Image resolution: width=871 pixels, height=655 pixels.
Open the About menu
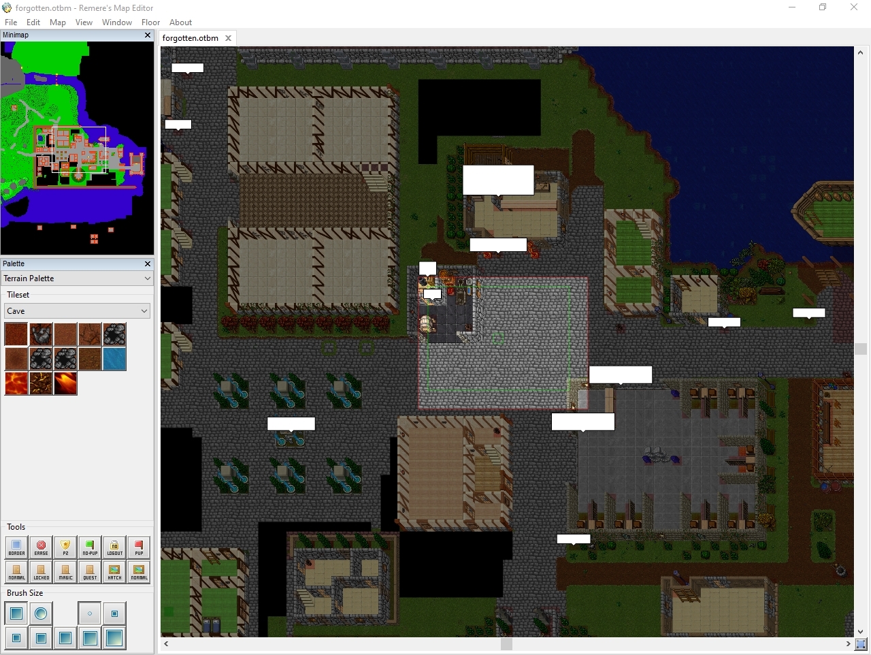tap(180, 22)
